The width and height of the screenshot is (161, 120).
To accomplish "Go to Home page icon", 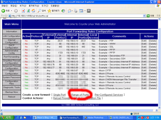I will coord(33,11).
